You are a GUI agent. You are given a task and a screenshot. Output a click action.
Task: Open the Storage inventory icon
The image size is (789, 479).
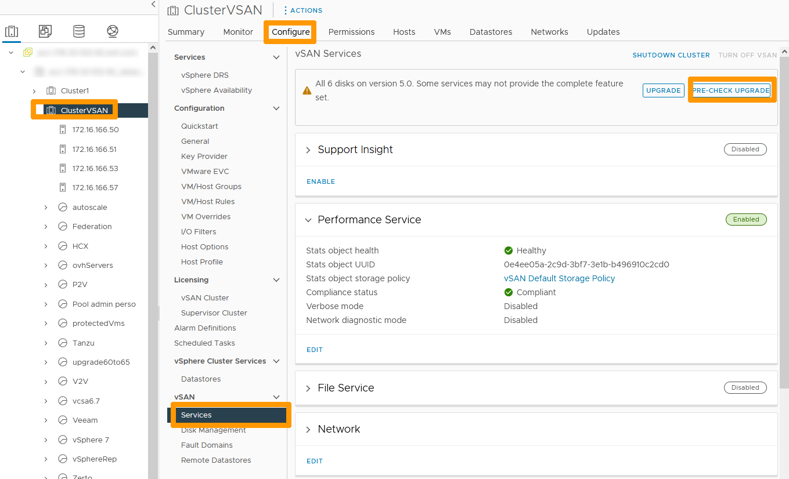(78, 31)
